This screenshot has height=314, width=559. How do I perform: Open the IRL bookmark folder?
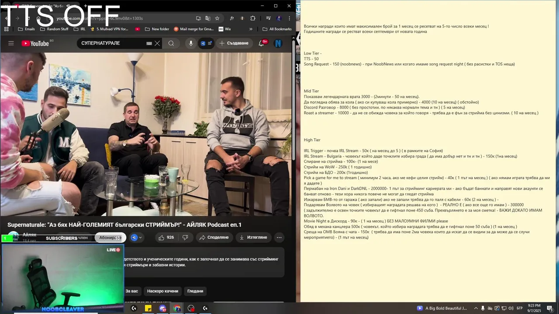[79, 29]
